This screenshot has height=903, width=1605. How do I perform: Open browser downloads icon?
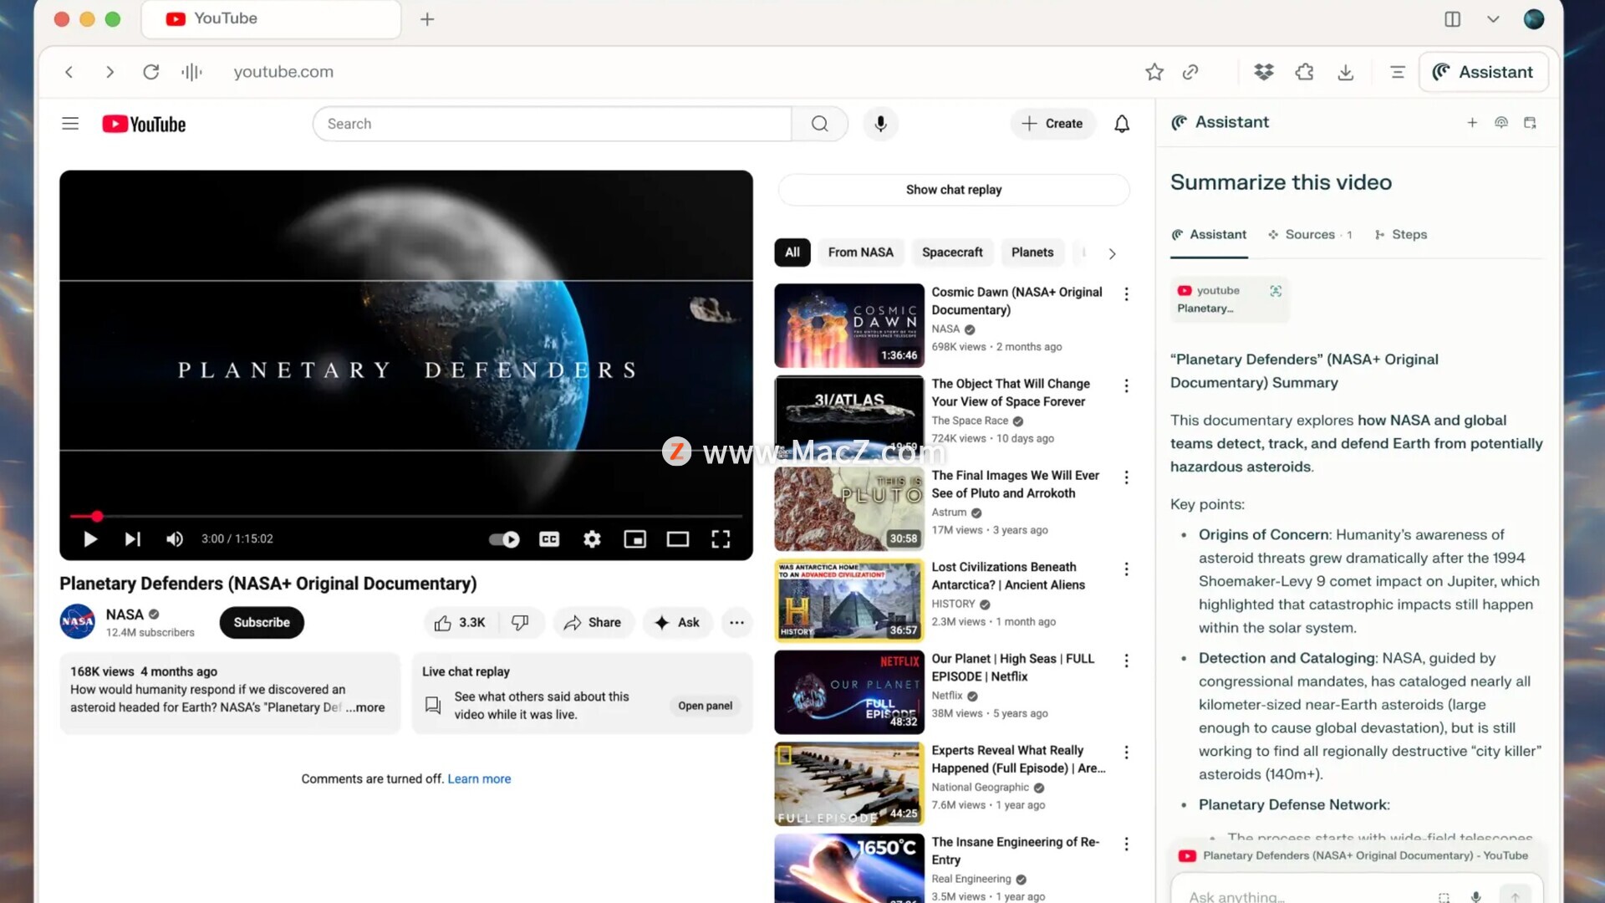pyautogui.click(x=1345, y=72)
